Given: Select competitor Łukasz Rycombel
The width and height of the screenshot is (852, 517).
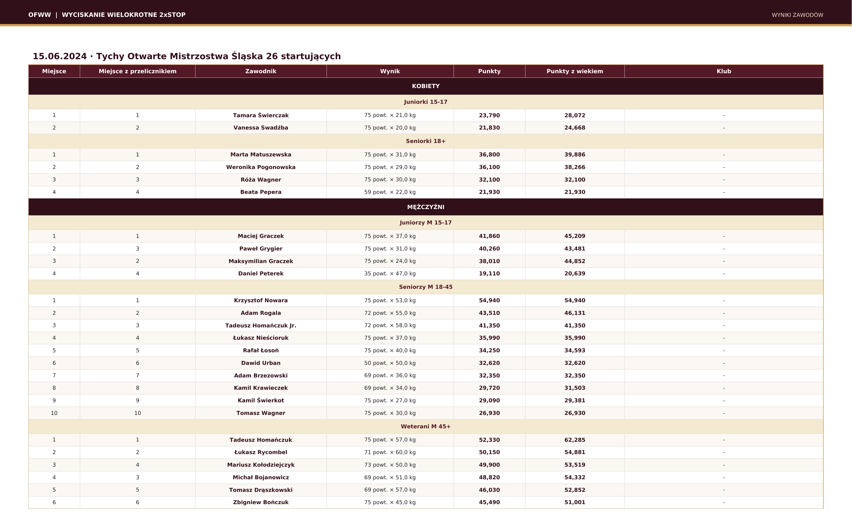Looking at the screenshot, I should tap(261, 452).
